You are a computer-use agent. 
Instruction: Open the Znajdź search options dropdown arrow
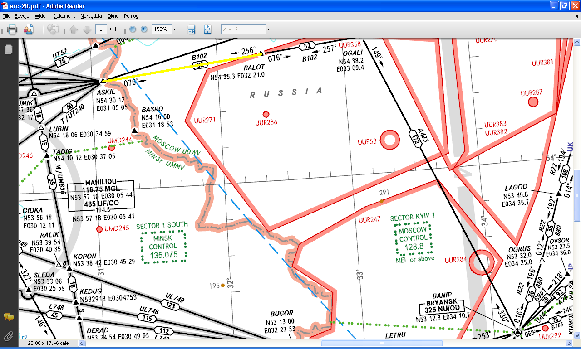point(268,29)
